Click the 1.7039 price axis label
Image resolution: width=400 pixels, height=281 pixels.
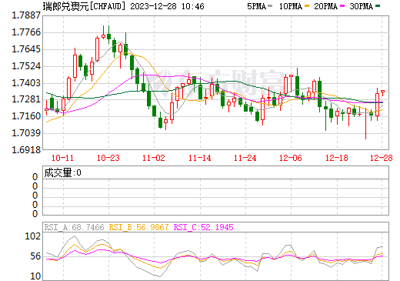(x=26, y=133)
